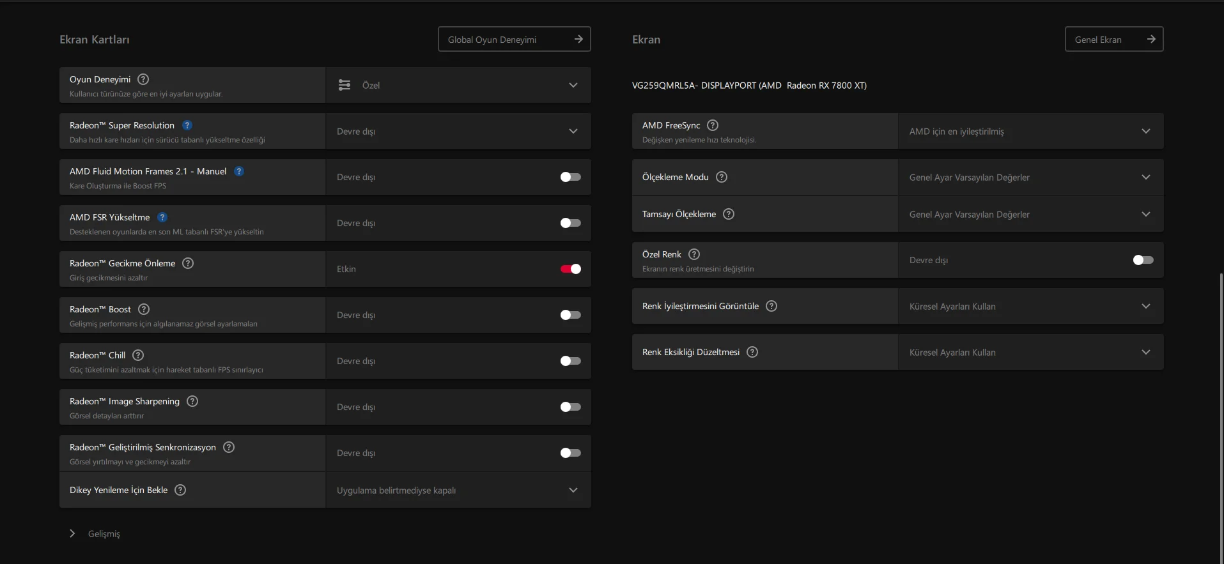This screenshot has width=1224, height=564.
Task: Click 'Ekranın renk üretmesini değiştirin' description
Action: 698,269
